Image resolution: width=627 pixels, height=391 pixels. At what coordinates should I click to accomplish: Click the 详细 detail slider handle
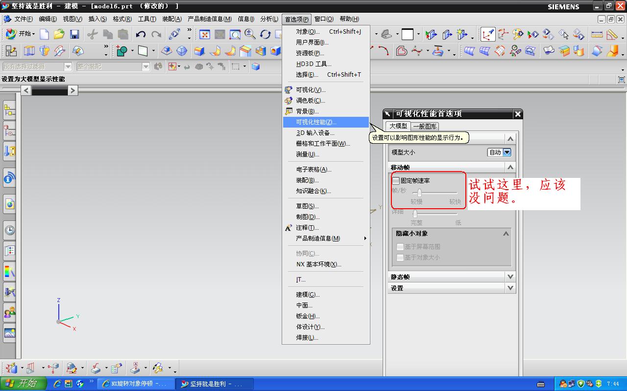pyautogui.click(x=415, y=214)
